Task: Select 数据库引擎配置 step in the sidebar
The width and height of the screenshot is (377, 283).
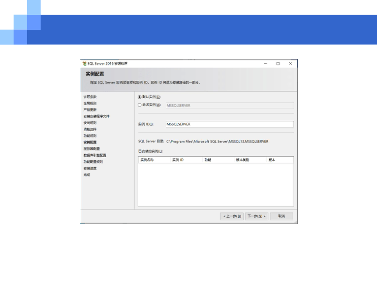Action: (95, 155)
